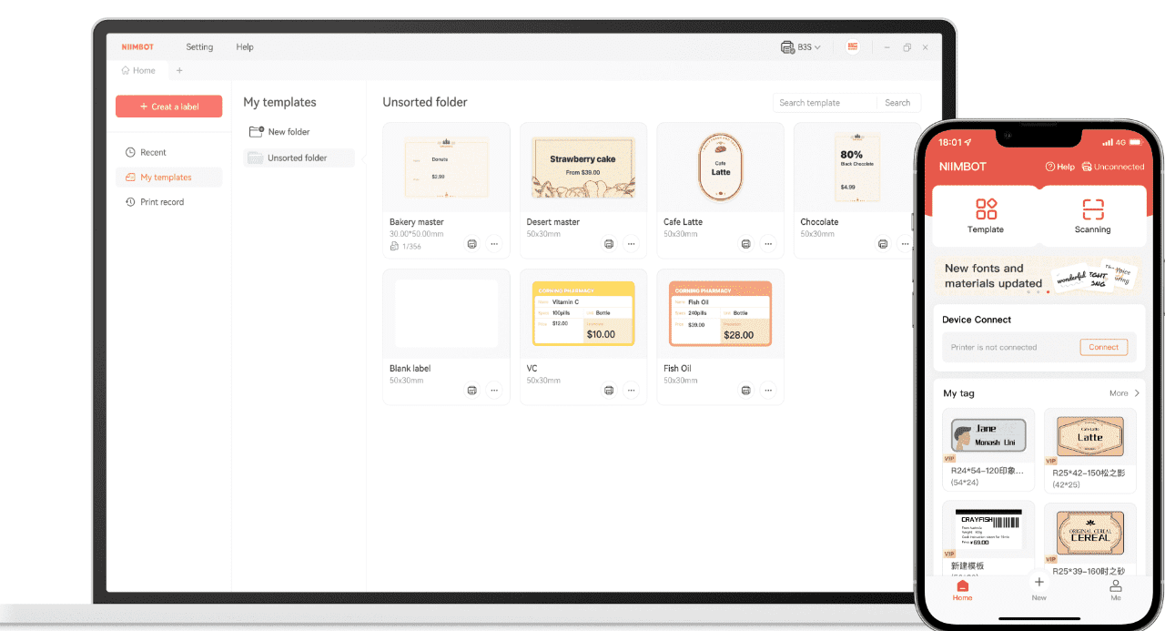Open the Bakery master template thumbnail
Viewport: 1165px width, 631px height.
click(446, 168)
